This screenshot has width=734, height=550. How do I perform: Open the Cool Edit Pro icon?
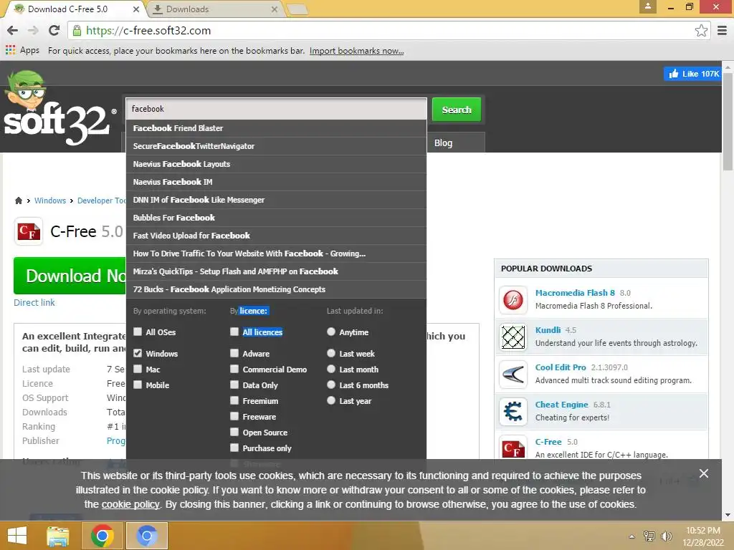click(513, 374)
